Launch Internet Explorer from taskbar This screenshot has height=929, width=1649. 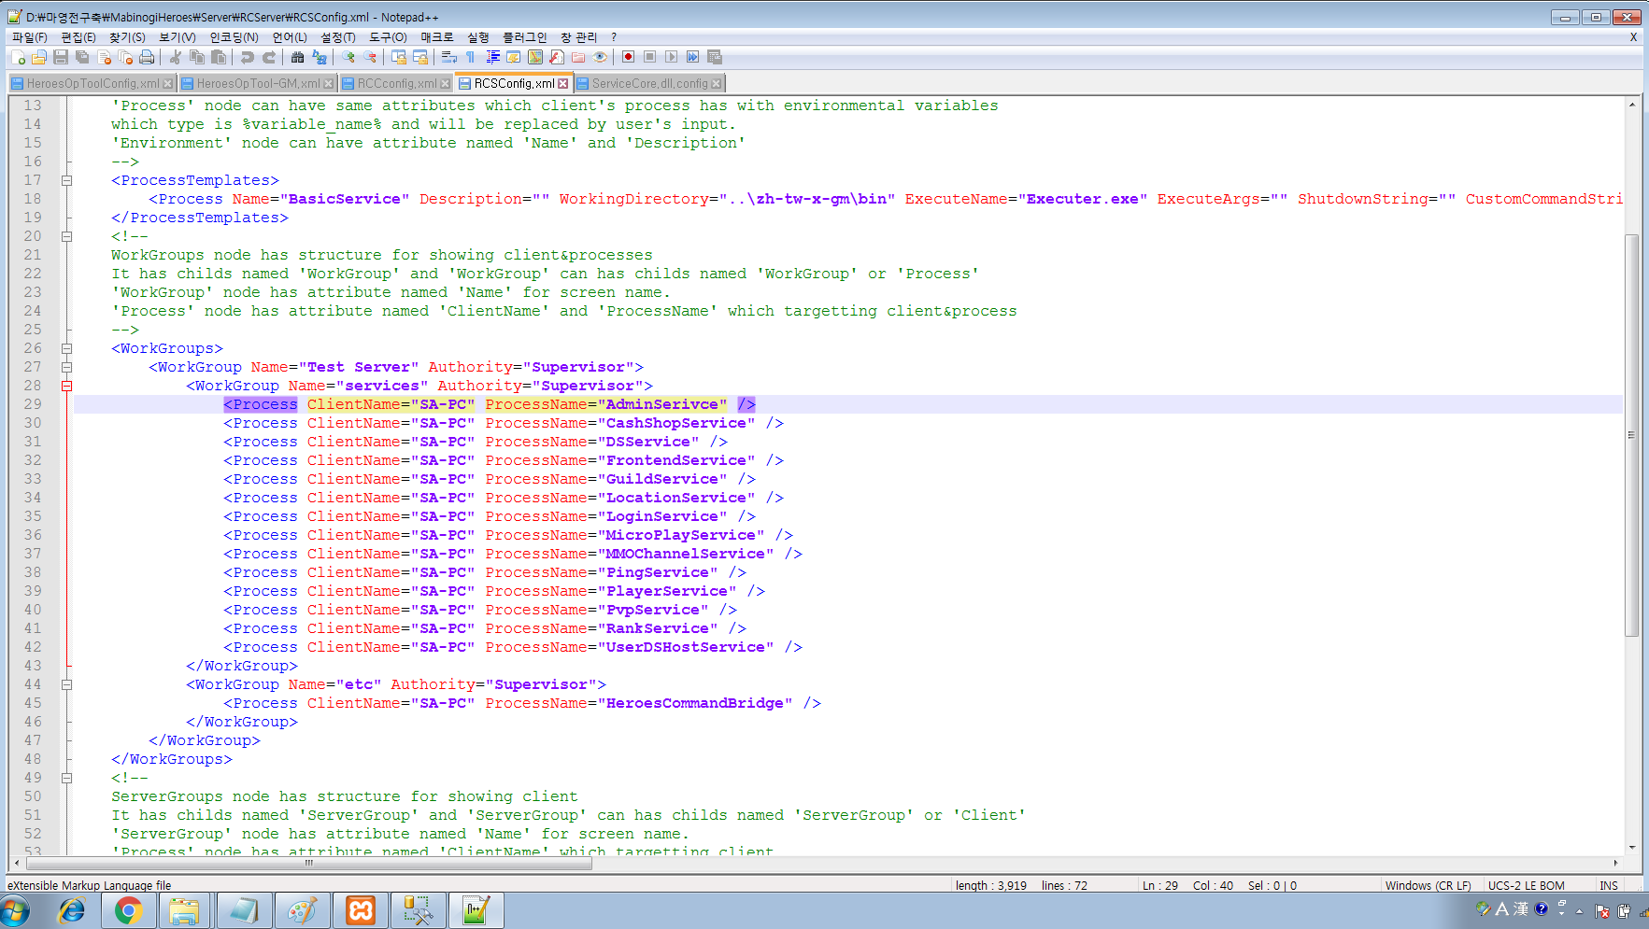pos(71,910)
